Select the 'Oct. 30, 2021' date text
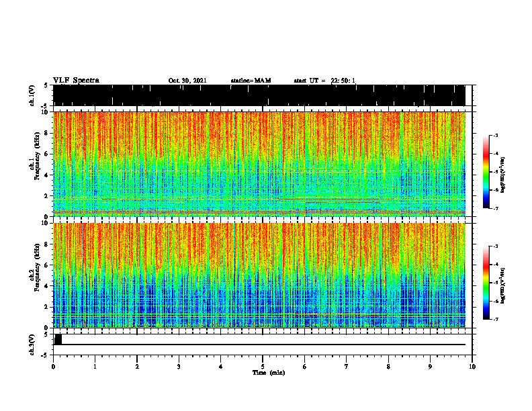 [187, 81]
